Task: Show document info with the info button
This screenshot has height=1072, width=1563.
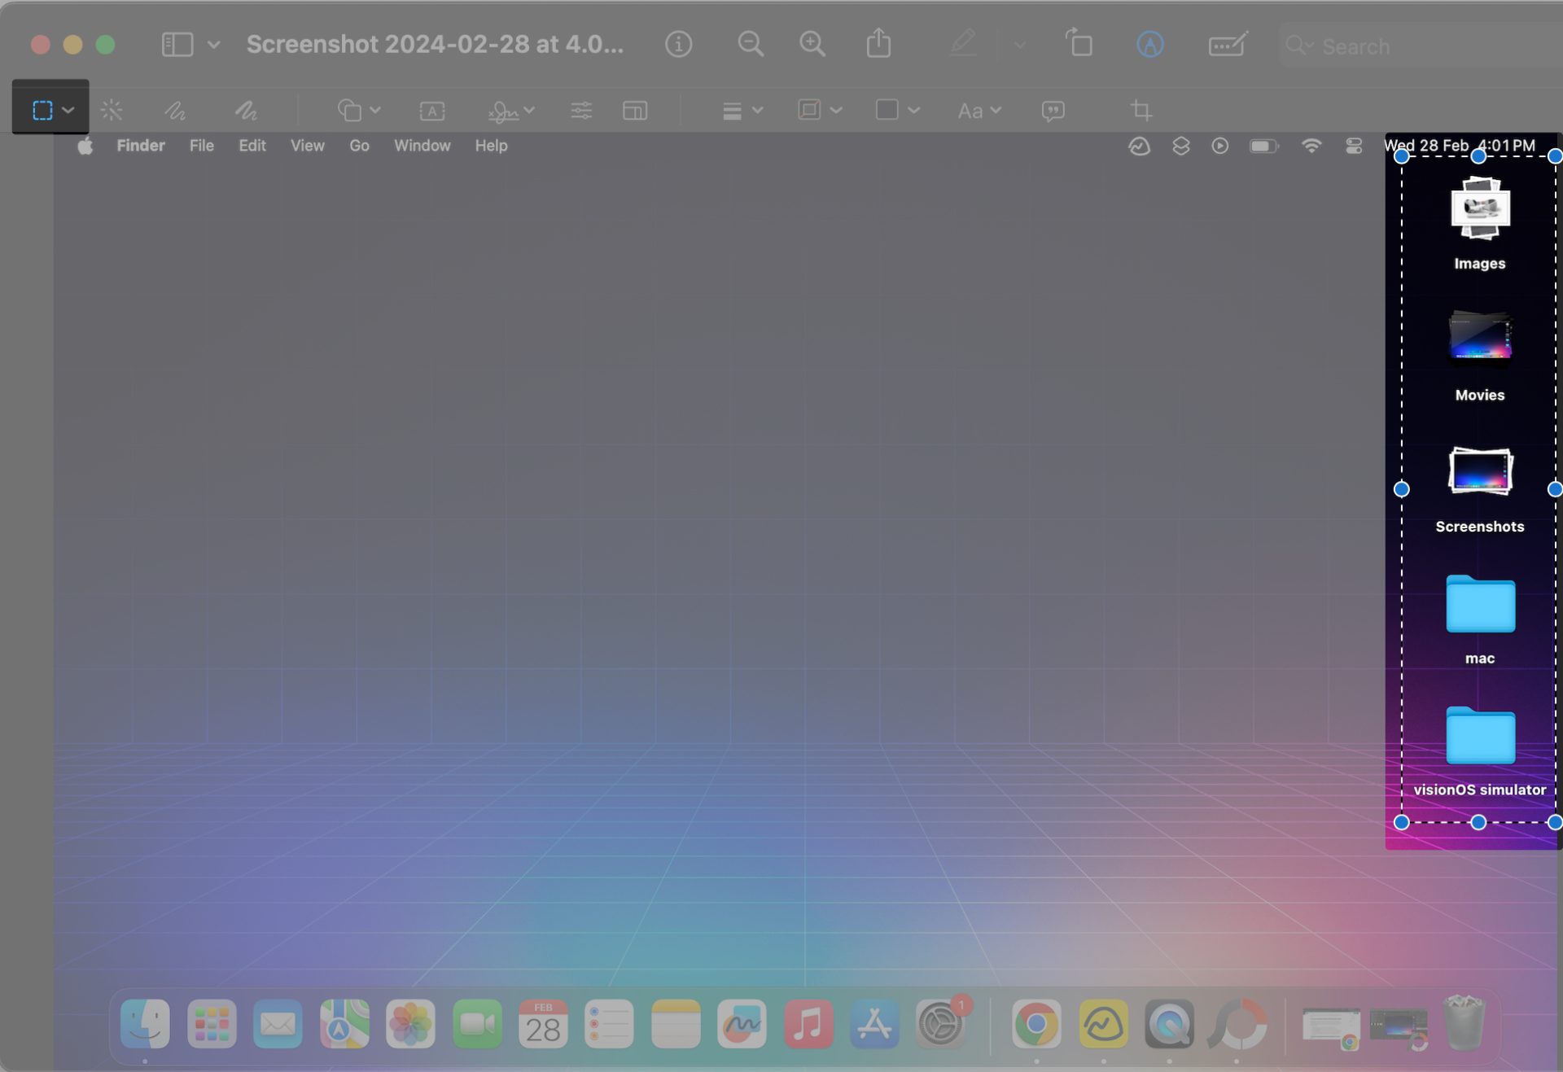Action: 679,44
